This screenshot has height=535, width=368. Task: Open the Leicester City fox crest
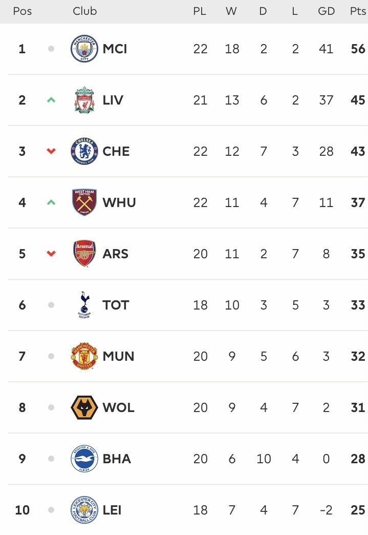pos(84,510)
